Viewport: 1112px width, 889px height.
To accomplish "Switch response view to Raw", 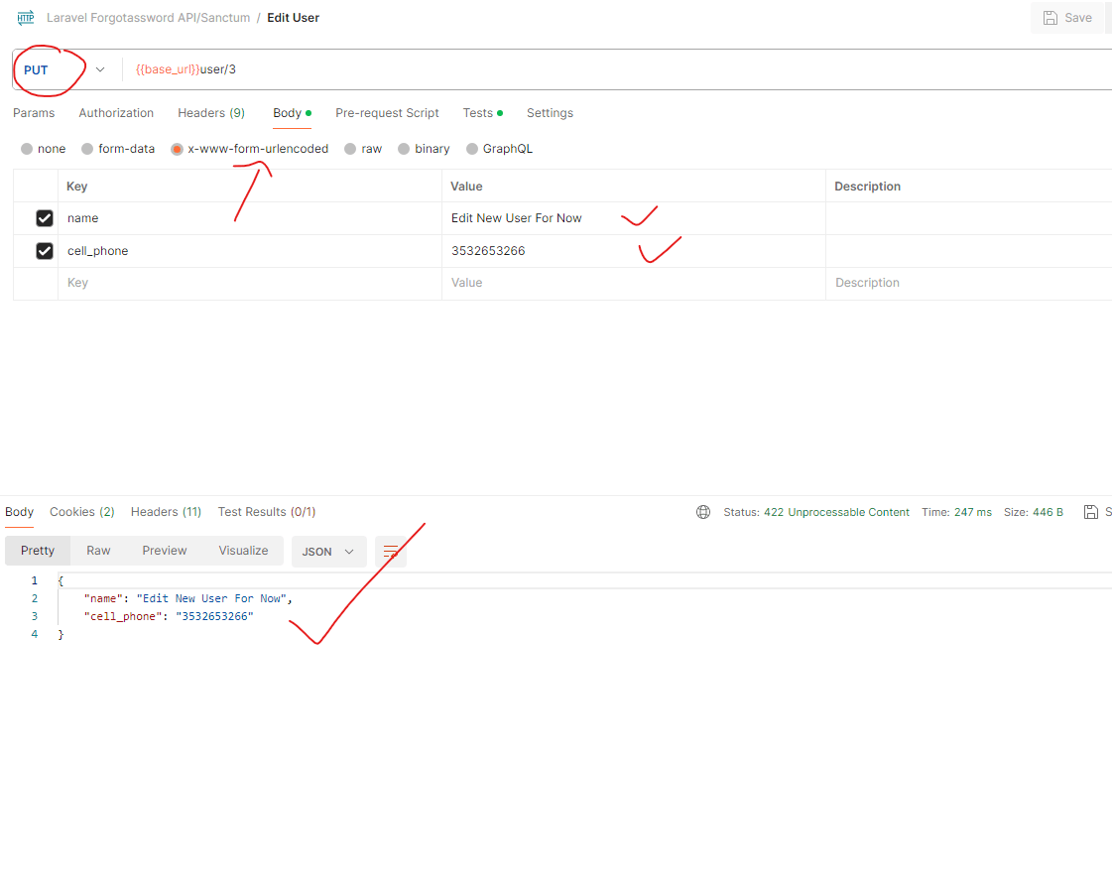I will [98, 551].
